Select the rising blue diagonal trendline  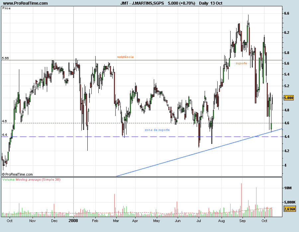click(x=199, y=152)
